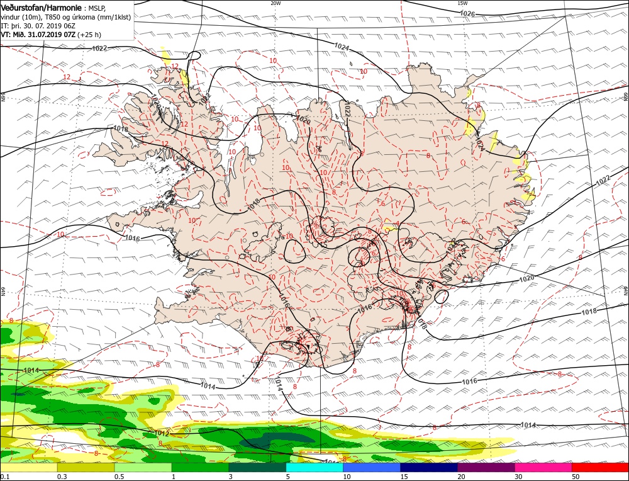Click the purple 20–30 mm legend swatch
Screen dimensions: 629x481
486,467
